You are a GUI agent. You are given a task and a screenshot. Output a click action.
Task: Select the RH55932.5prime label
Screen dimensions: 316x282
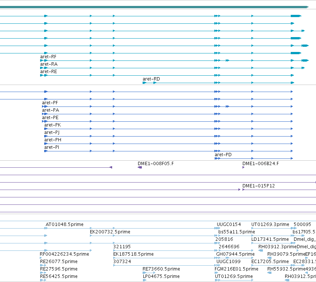pos(286,269)
